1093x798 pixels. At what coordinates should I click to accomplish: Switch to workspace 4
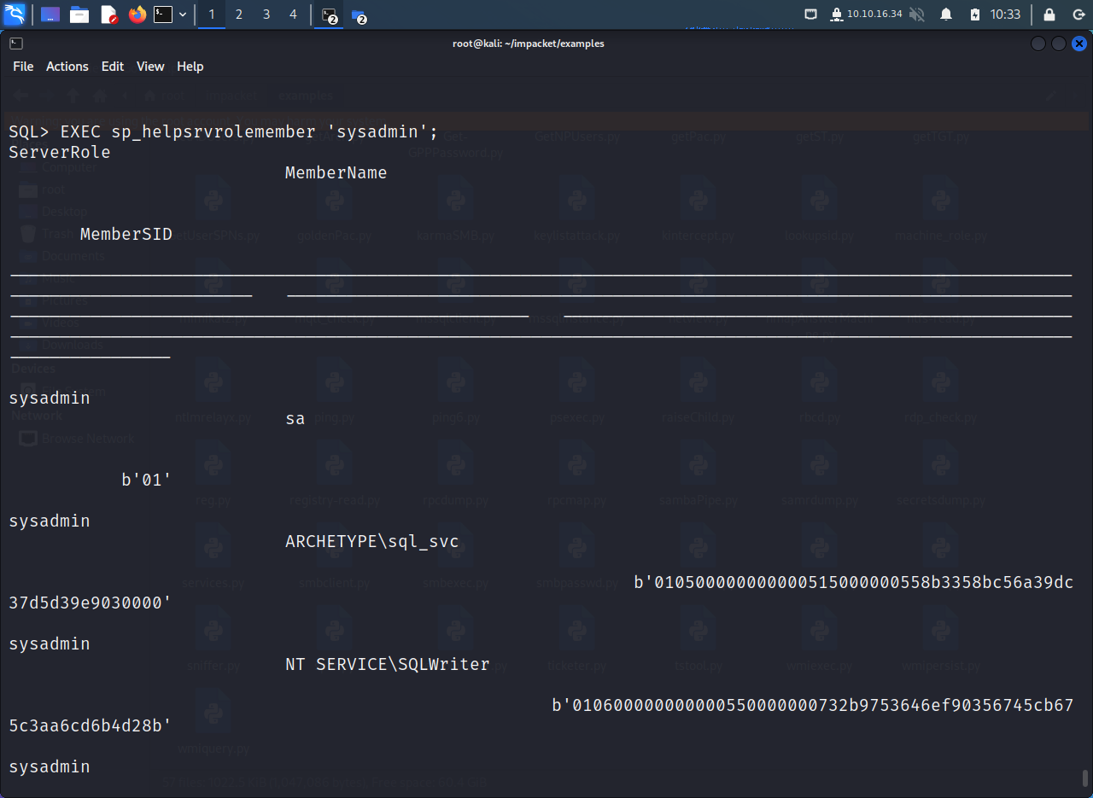[294, 15]
